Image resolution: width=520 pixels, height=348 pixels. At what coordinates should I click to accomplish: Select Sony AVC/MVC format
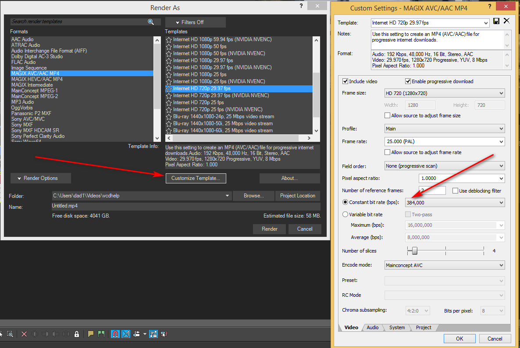pyautogui.click(x=82, y=119)
